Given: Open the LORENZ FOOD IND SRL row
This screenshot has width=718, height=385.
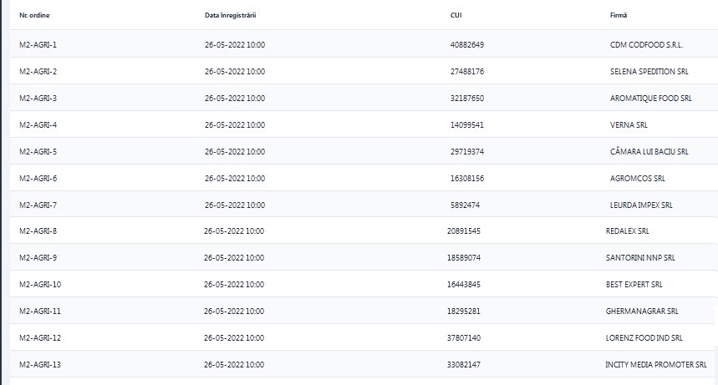Looking at the screenshot, I should pos(644,338).
